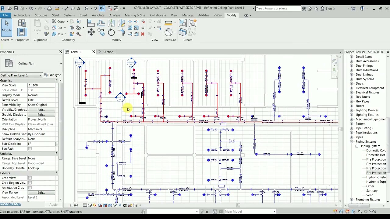Viewport: 390px width, 219px height.
Task: Click Save icon in quick access toolbar
Action: [16, 8]
